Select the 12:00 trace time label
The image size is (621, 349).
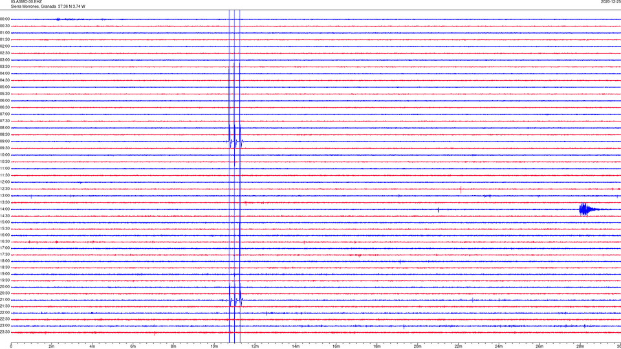point(5,182)
